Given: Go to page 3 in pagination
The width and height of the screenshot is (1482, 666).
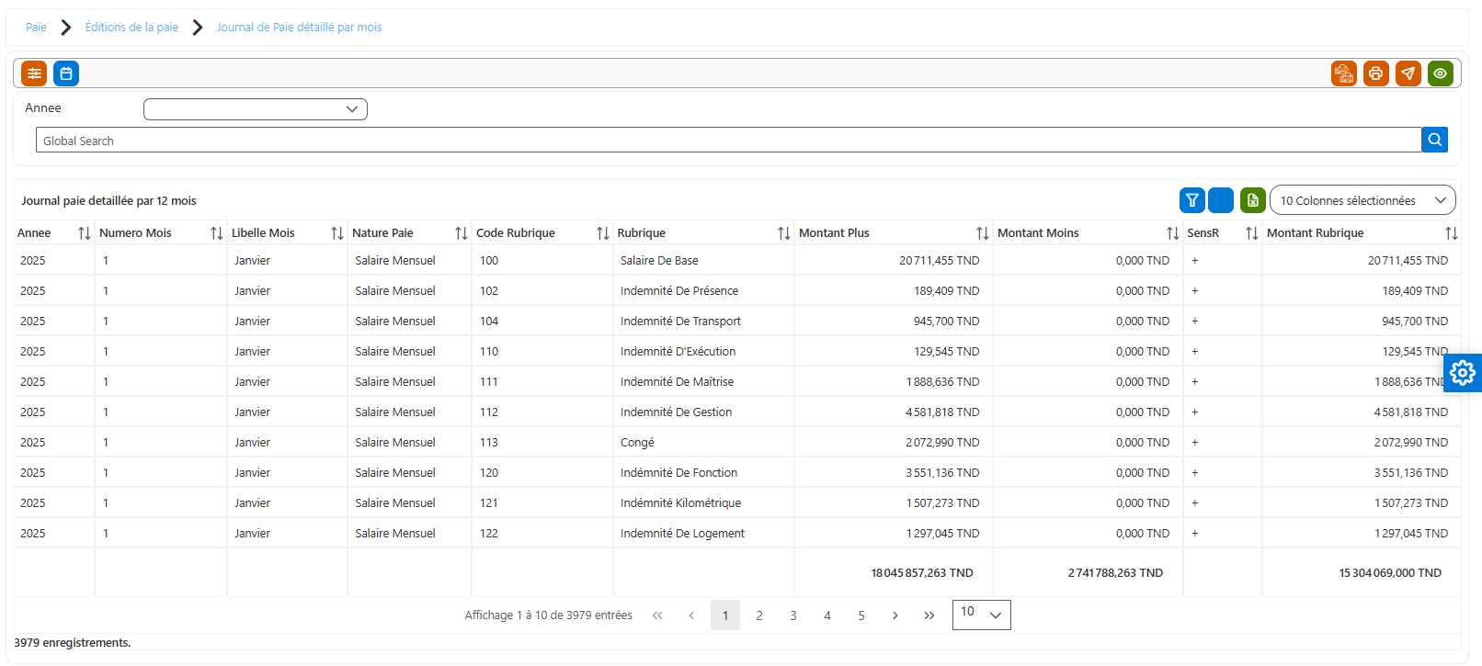Looking at the screenshot, I should [793, 615].
